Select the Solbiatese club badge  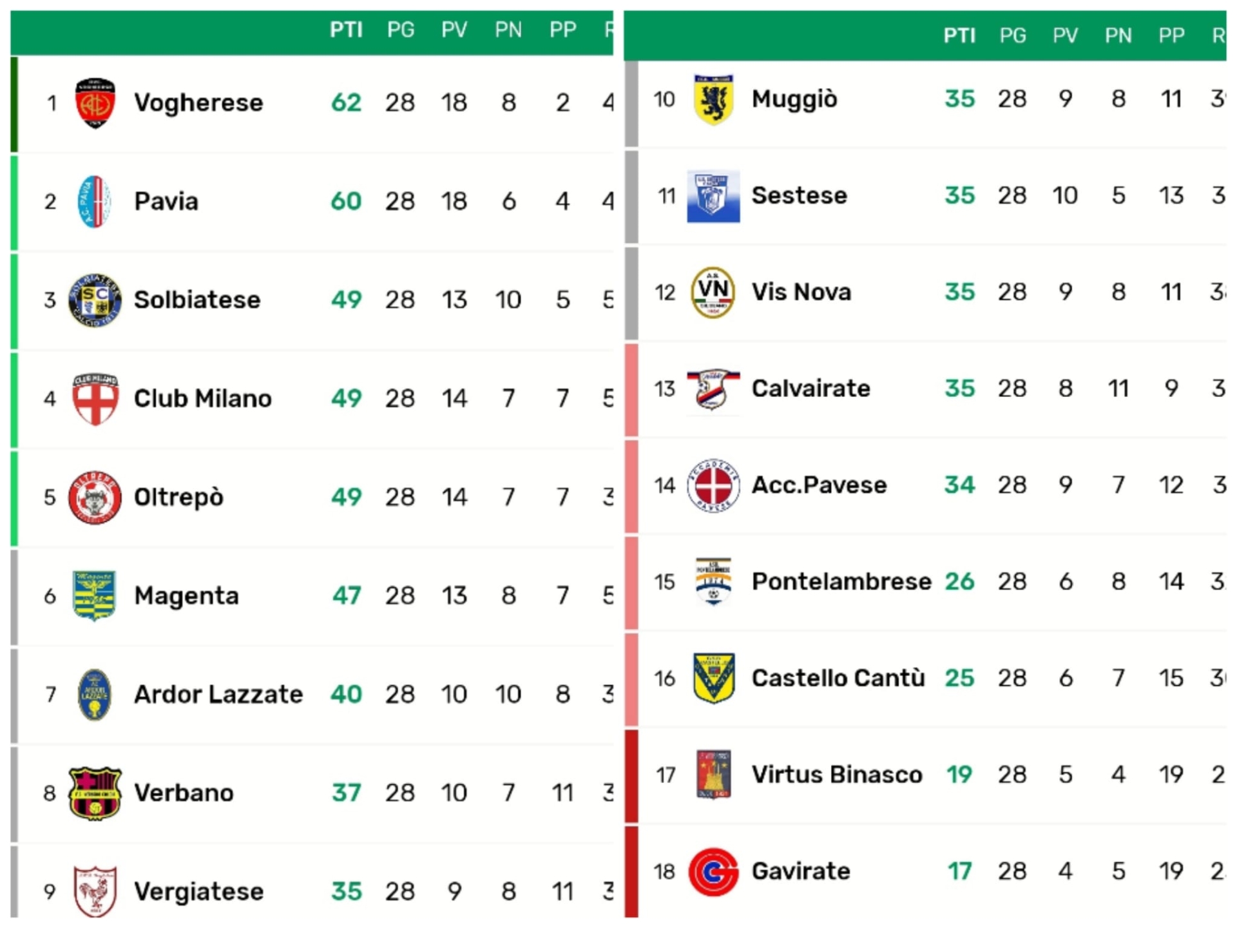(95, 300)
